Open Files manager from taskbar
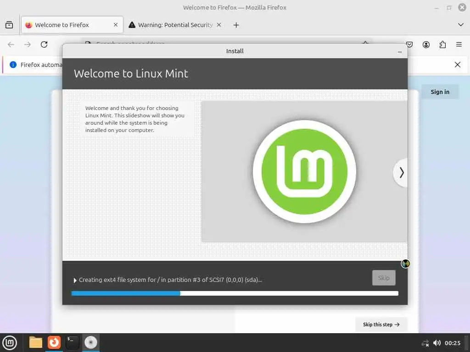 point(35,342)
